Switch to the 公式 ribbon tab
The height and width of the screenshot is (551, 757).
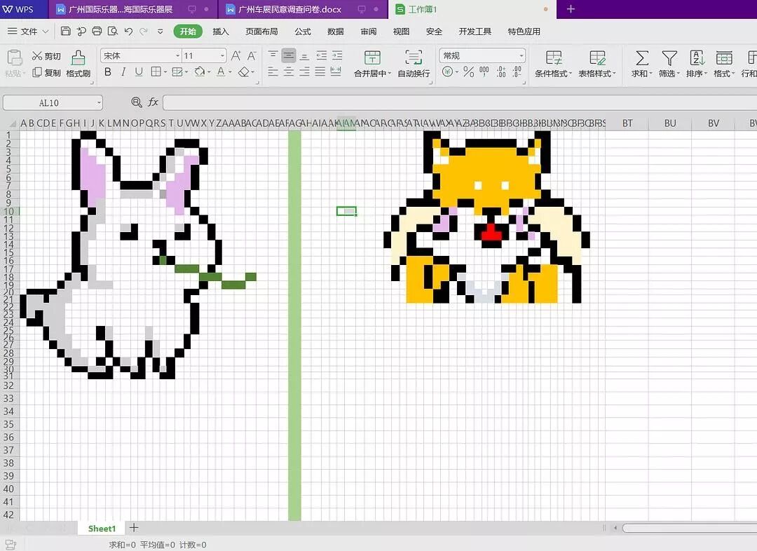click(x=303, y=32)
